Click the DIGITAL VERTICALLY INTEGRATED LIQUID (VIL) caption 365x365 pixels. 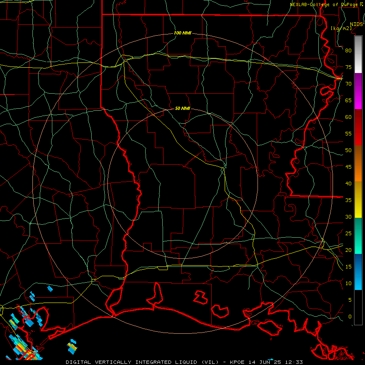pos(142,362)
